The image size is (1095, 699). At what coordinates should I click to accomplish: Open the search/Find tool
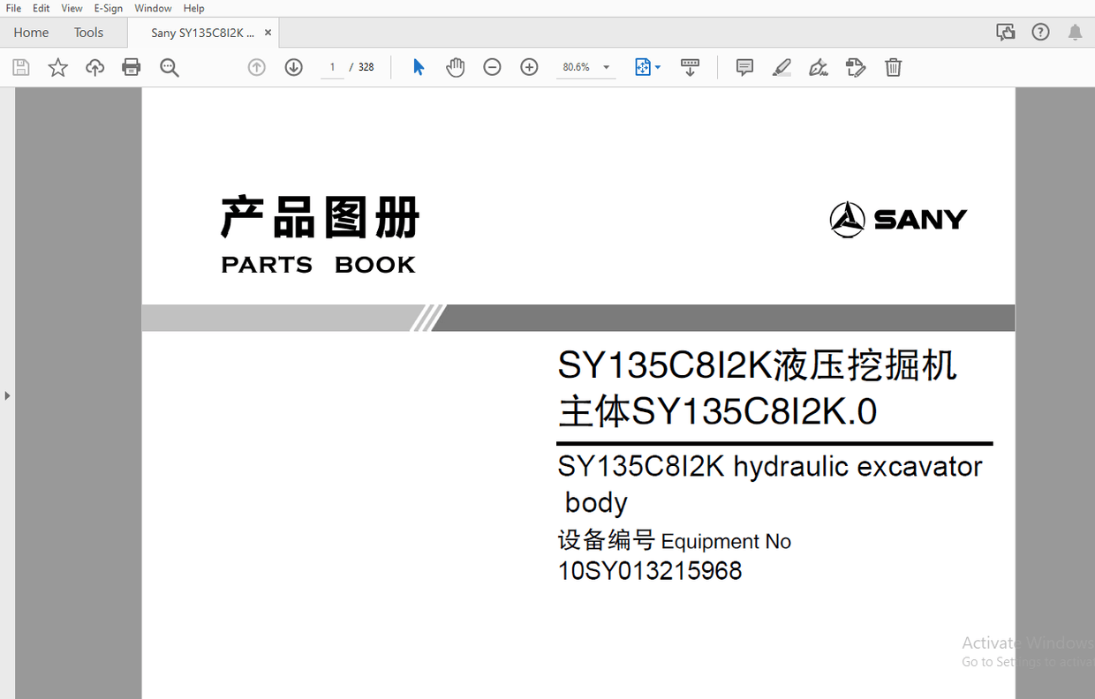click(x=170, y=66)
